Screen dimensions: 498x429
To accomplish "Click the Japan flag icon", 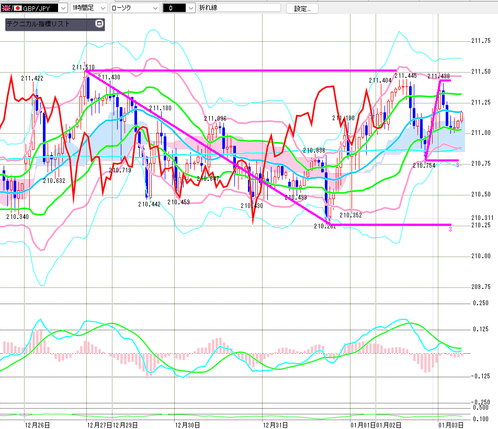I will 17,8.
